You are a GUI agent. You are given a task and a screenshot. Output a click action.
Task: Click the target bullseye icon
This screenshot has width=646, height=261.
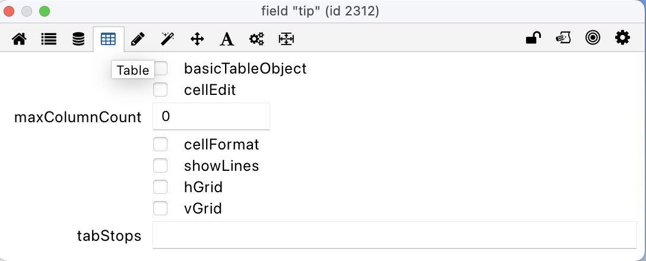pyautogui.click(x=593, y=39)
